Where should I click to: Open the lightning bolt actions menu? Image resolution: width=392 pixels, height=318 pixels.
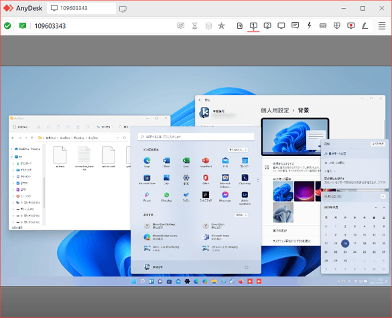(310, 25)
